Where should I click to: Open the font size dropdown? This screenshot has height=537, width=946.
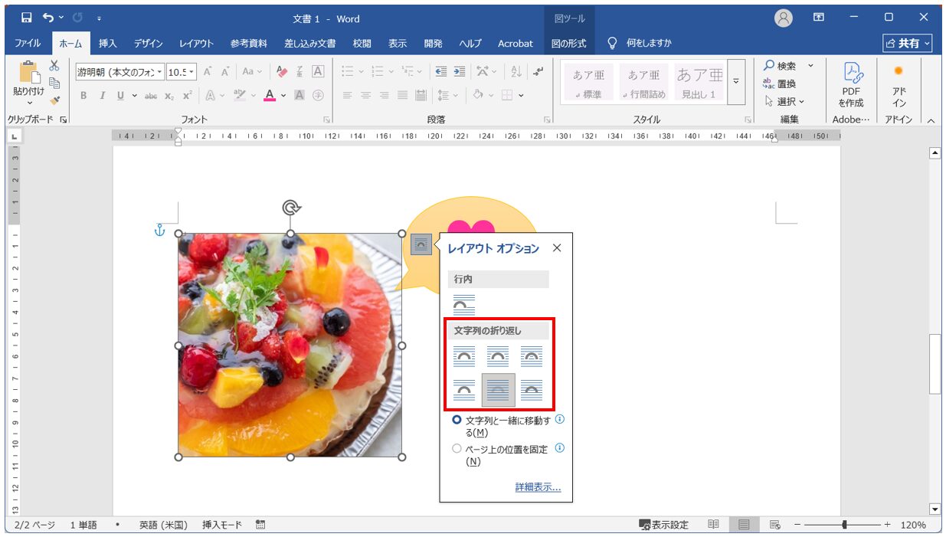tap(191, 71)
